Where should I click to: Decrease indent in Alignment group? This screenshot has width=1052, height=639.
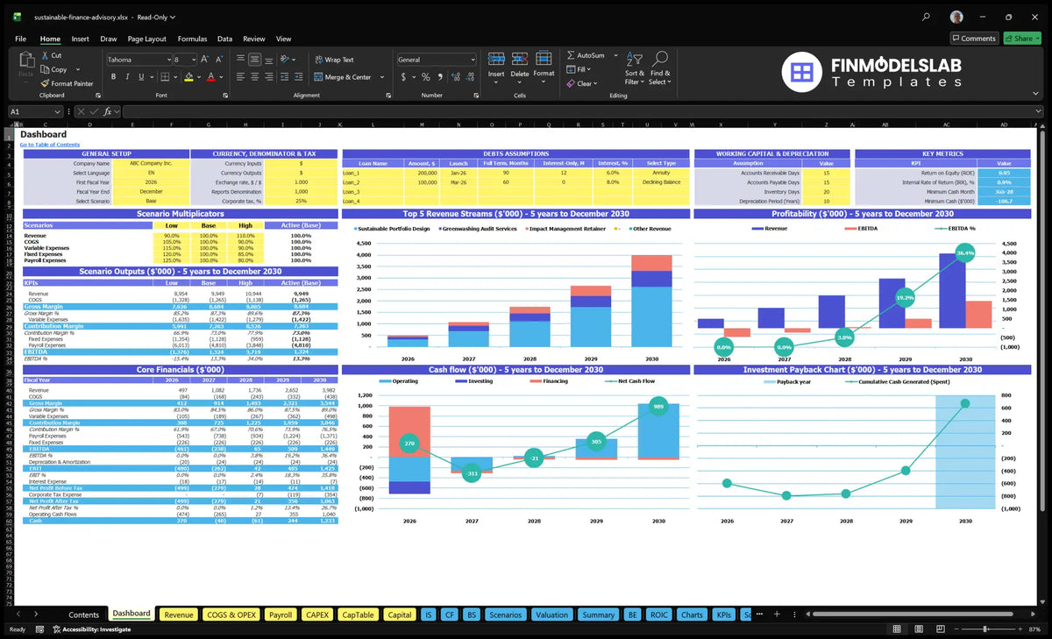click(x=287, y=77)
